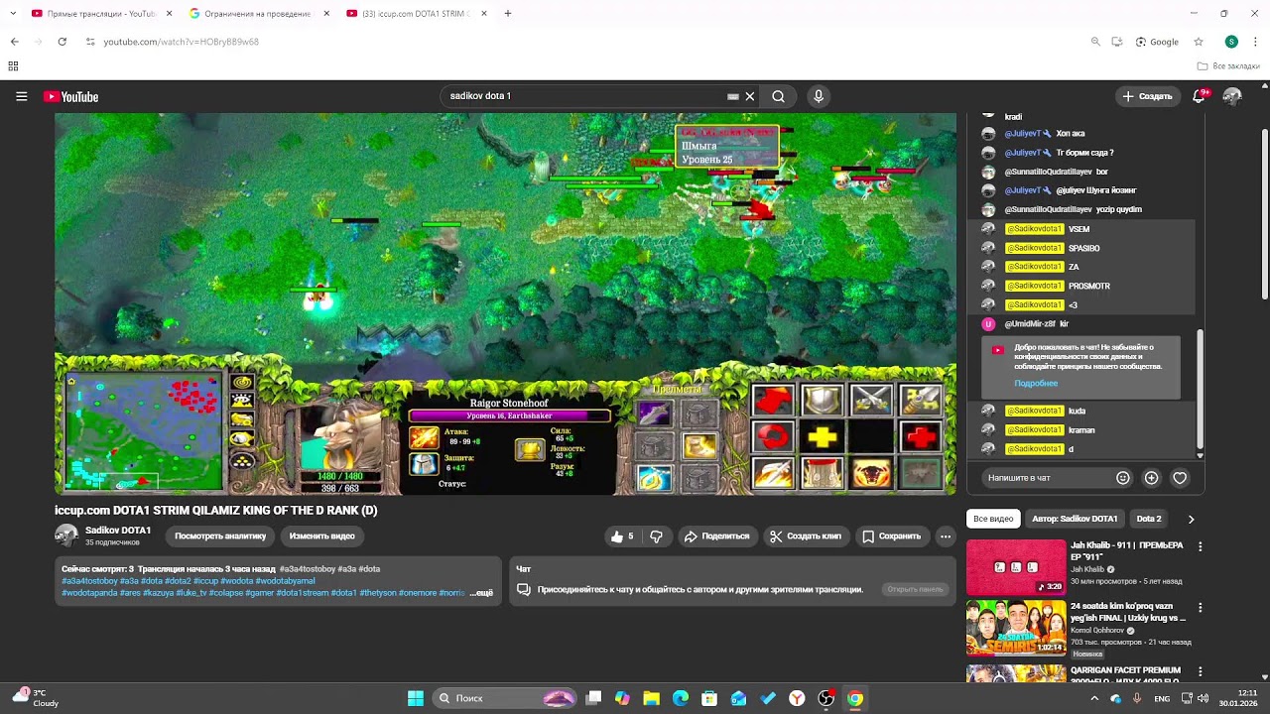
Task: Open the 24 soatda kim ko'proq thumbnail
Action: [1016, 629]
